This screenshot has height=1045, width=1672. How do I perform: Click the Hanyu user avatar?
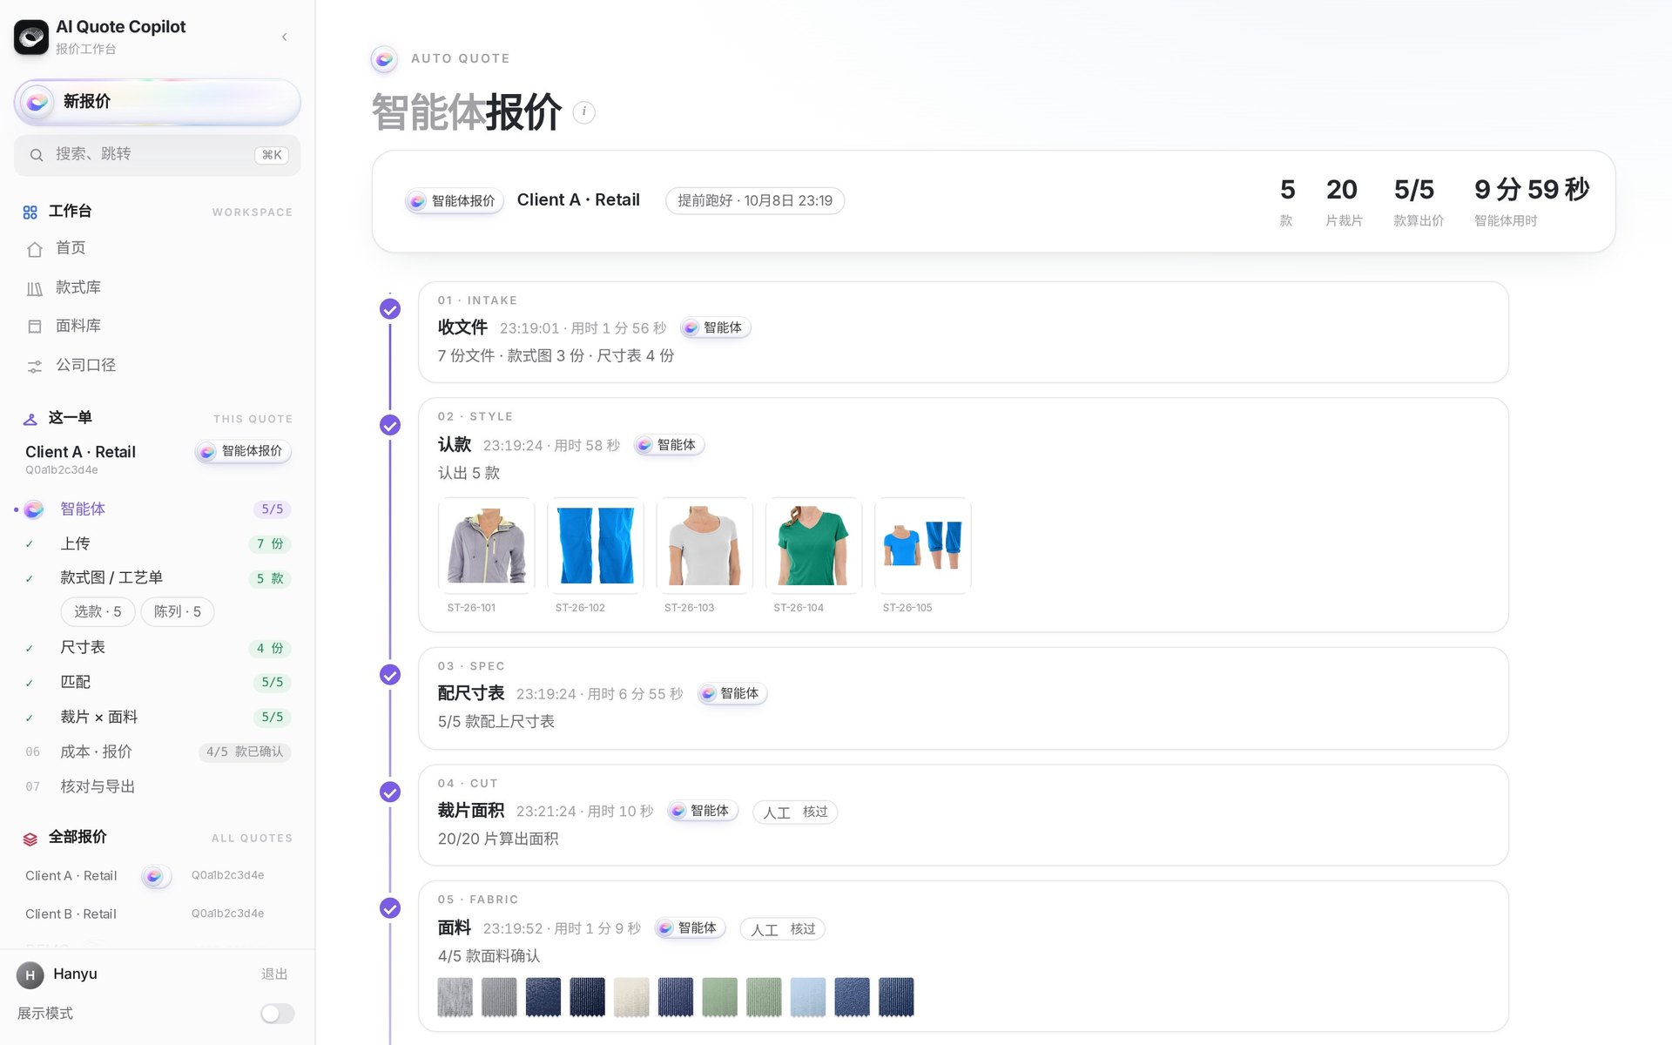pyautogui.click(x=30, y=975)
